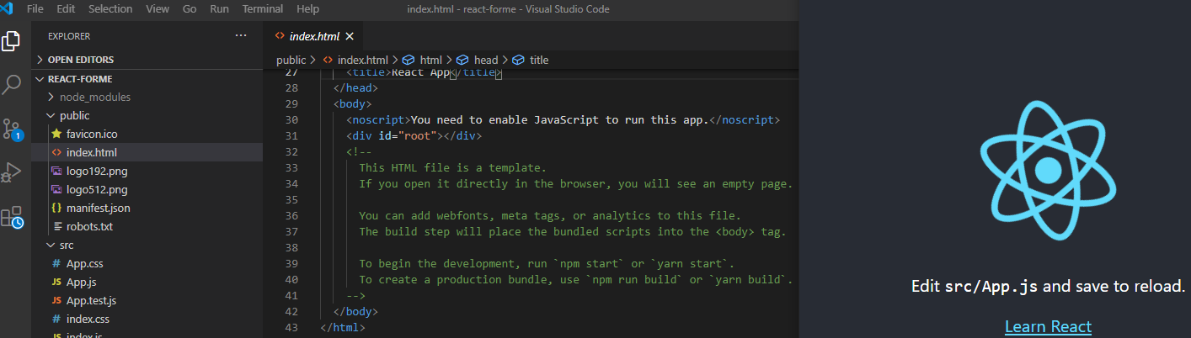Click favicon.ico star file icon
1191x338 pixels.
click(x=56, y=134)
